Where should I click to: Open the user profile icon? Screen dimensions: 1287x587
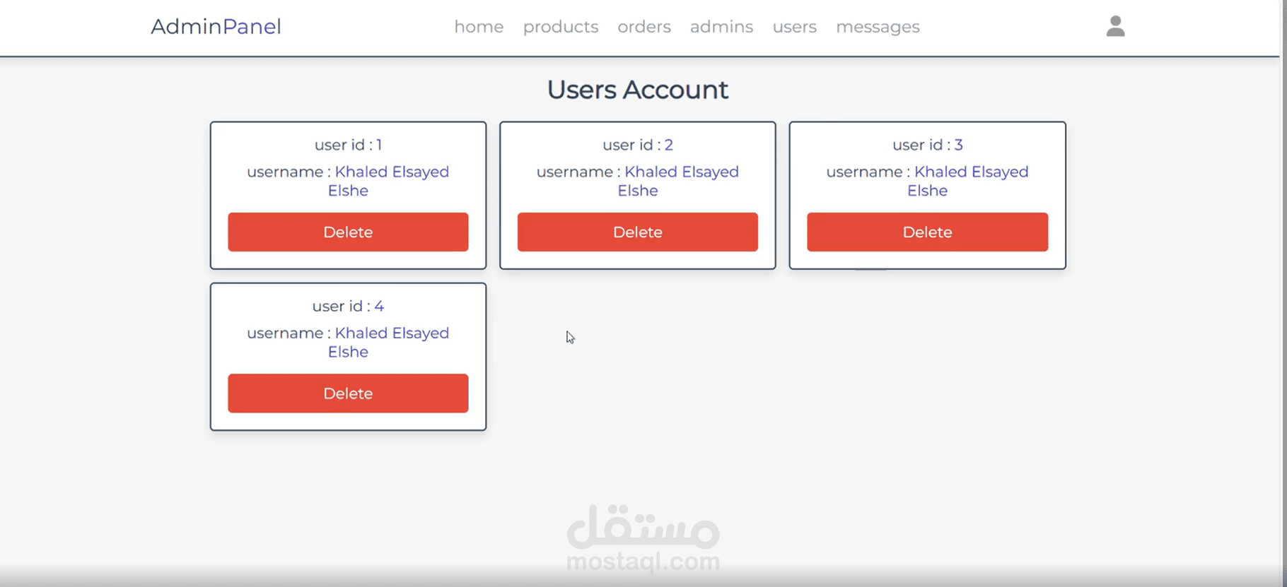(1115, 26)
